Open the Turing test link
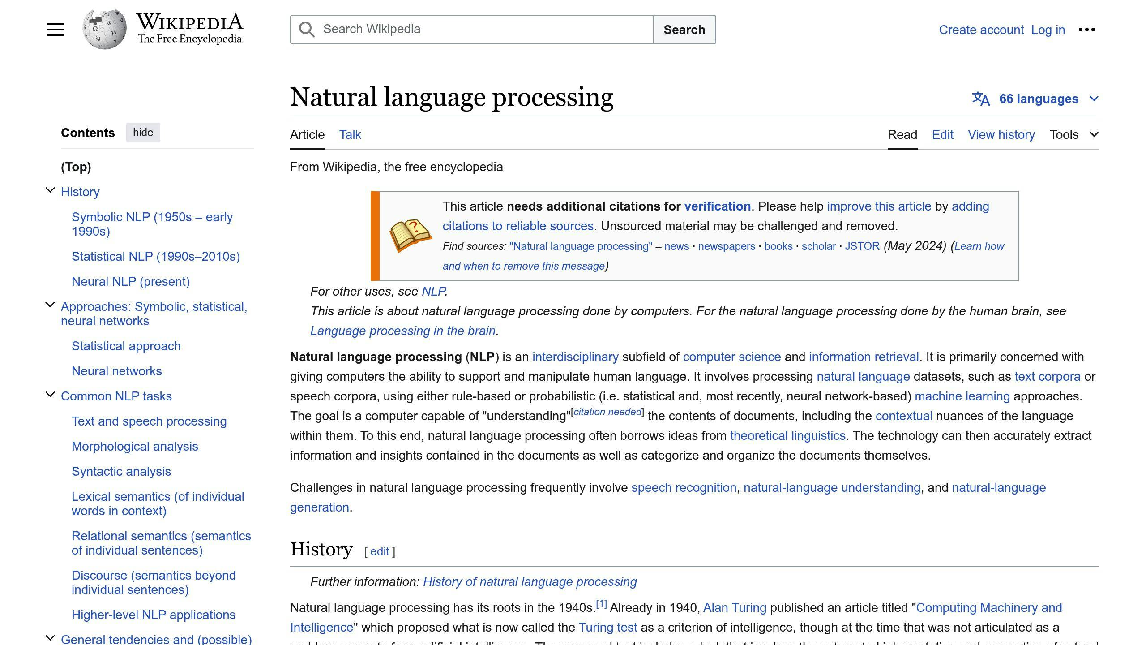This screenshot has height=645, width=1146. coord(608,627)
